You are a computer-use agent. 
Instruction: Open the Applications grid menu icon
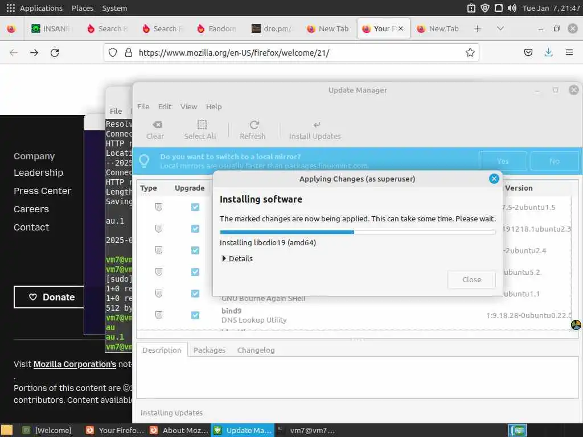point(11,8)
